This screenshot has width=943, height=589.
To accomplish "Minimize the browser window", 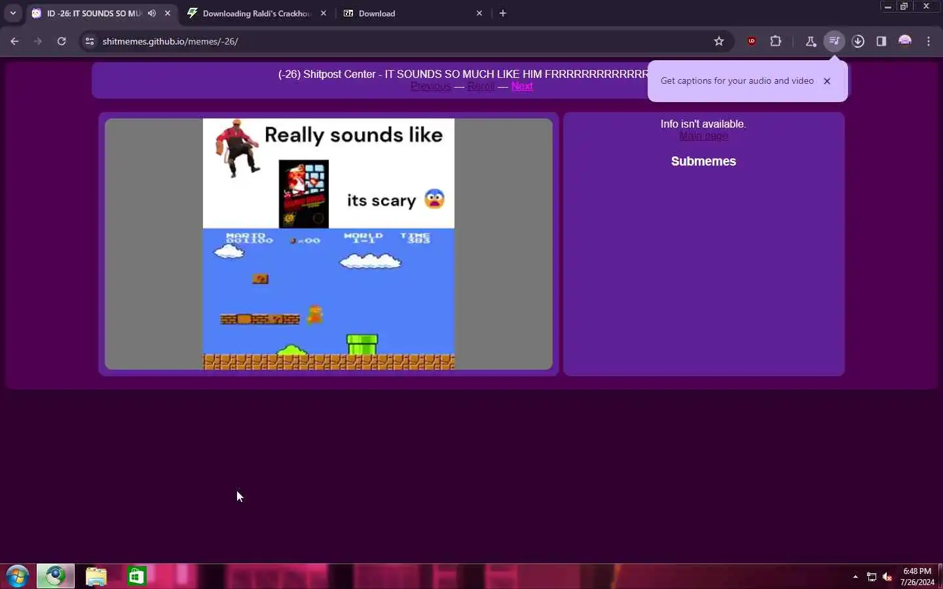I will pos(888,6).
